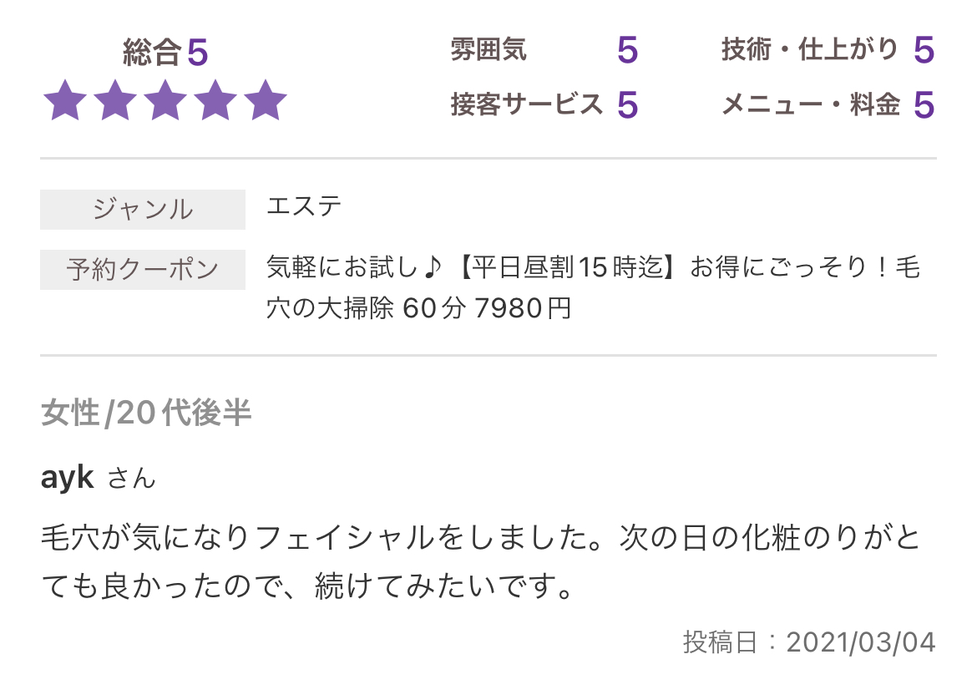Click the 総合 overall score 5
This screenshot has height=695, width=977.
click(x=197, y=53)
